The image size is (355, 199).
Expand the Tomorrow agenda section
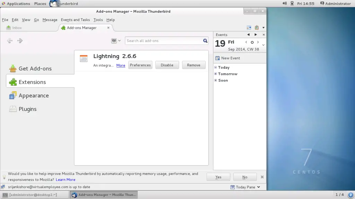click(216, 74)
